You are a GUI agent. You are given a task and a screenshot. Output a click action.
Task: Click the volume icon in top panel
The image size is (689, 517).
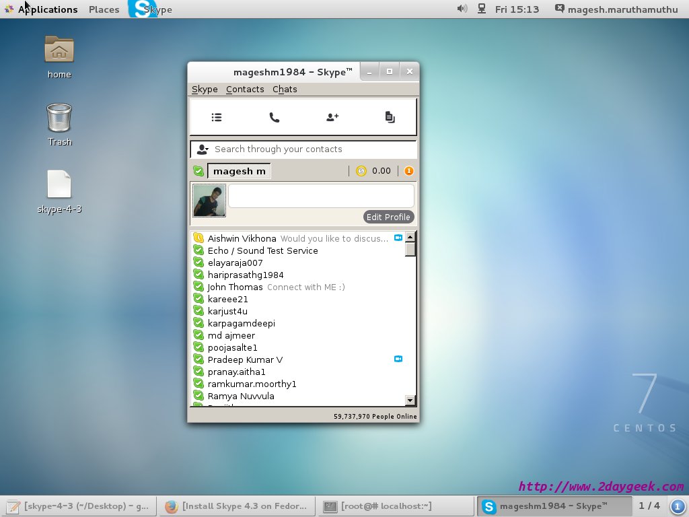pos(462,9)
